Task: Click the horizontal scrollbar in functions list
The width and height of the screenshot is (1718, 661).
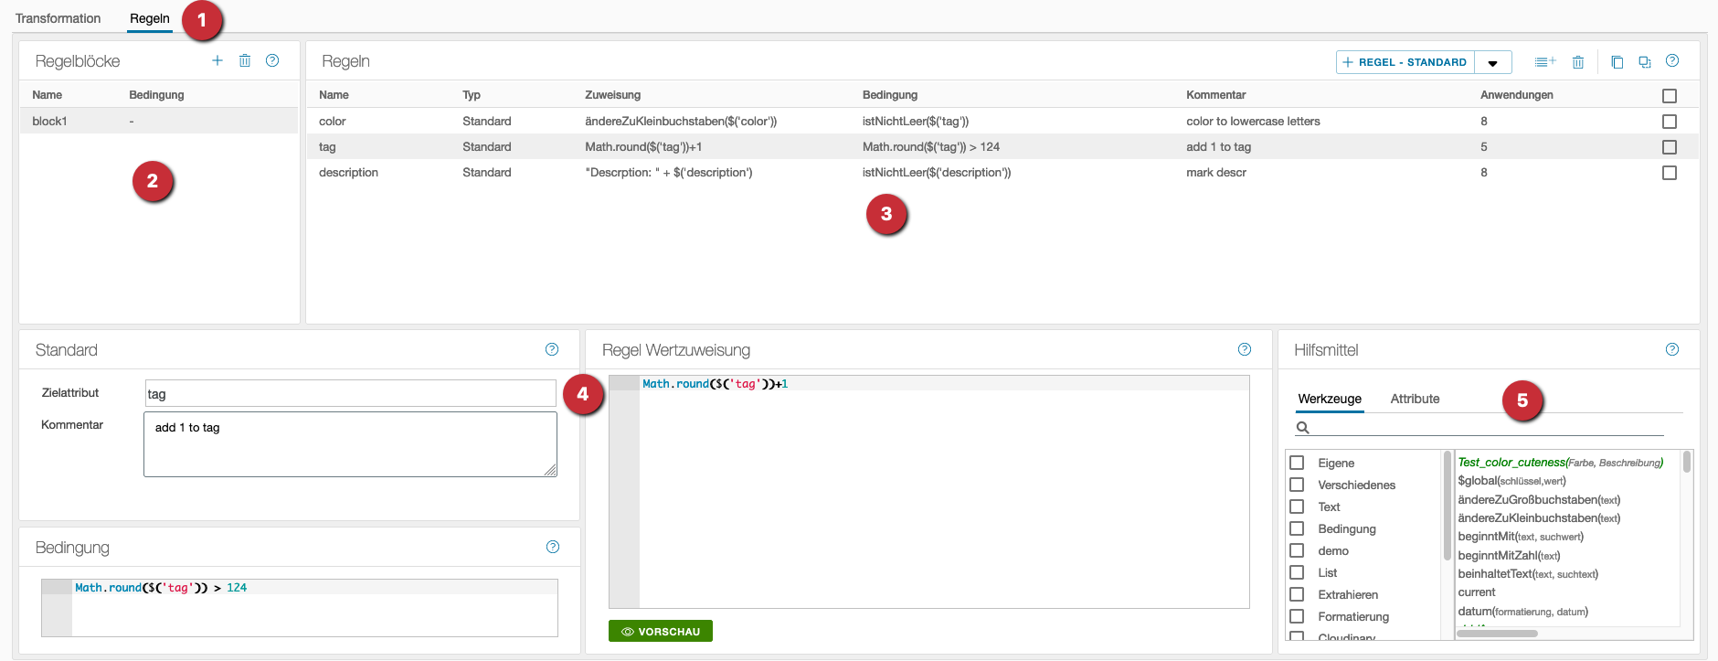Action: (x=1497, y=633)
